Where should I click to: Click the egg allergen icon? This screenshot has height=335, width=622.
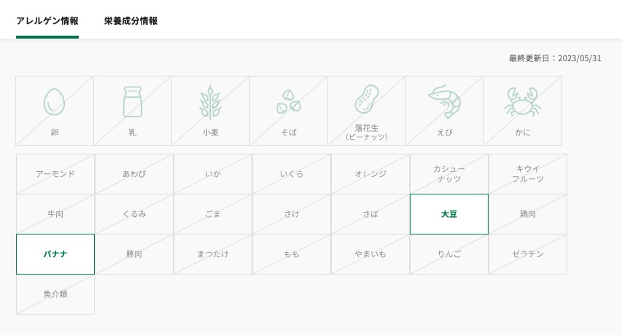54,102
